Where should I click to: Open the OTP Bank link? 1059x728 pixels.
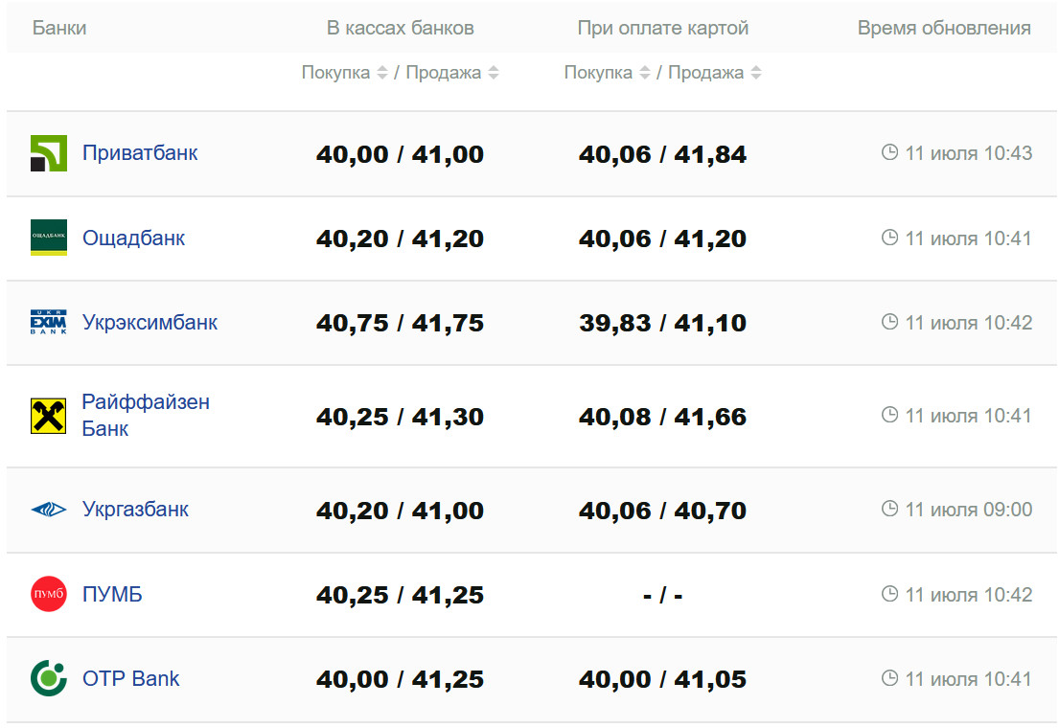[x=130, y=679]
